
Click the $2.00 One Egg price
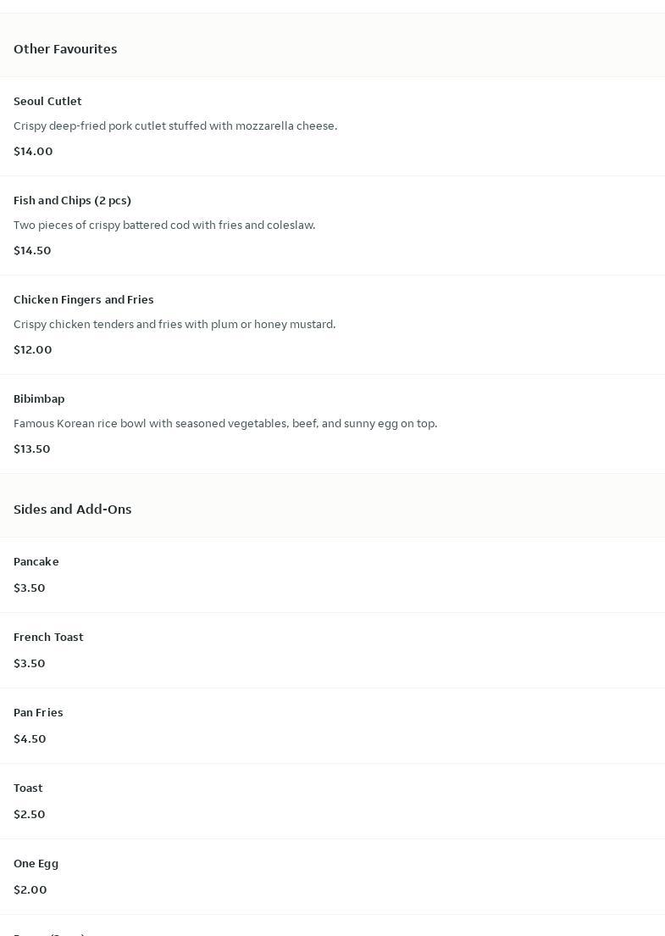30,889
